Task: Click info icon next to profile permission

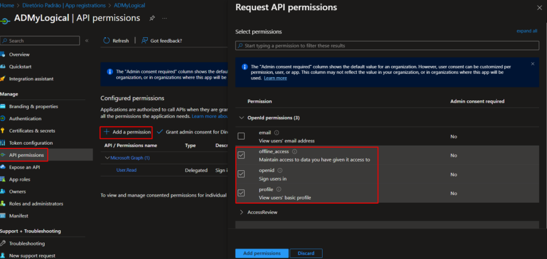Action: point(278,189)
